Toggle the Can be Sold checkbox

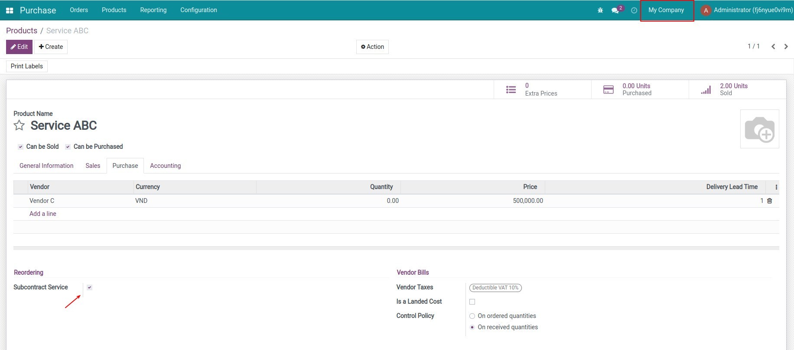(20, 147)
